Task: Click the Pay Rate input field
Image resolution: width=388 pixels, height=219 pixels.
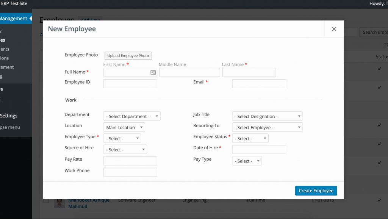Action: pyautogui.click(x=130, y=161)
